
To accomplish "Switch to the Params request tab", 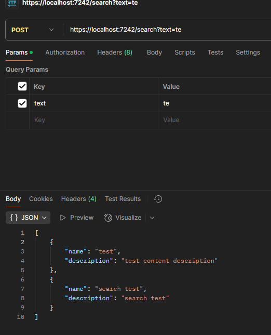I will pos(19,52).
